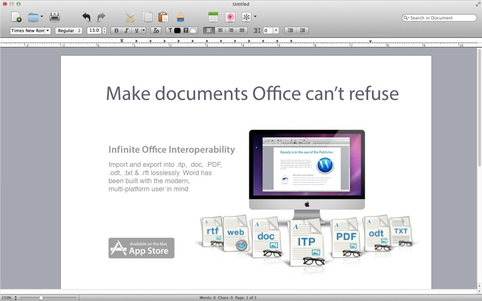Click the Paste clipboard icon
The width and height of the screenshot is (482, 301).
coord(163,17)
